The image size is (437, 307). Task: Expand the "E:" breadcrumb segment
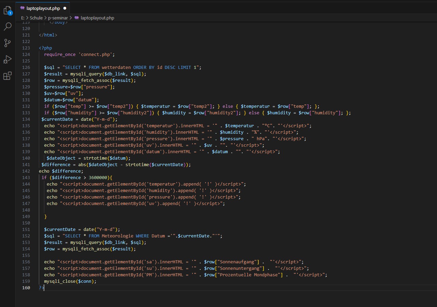23,18
